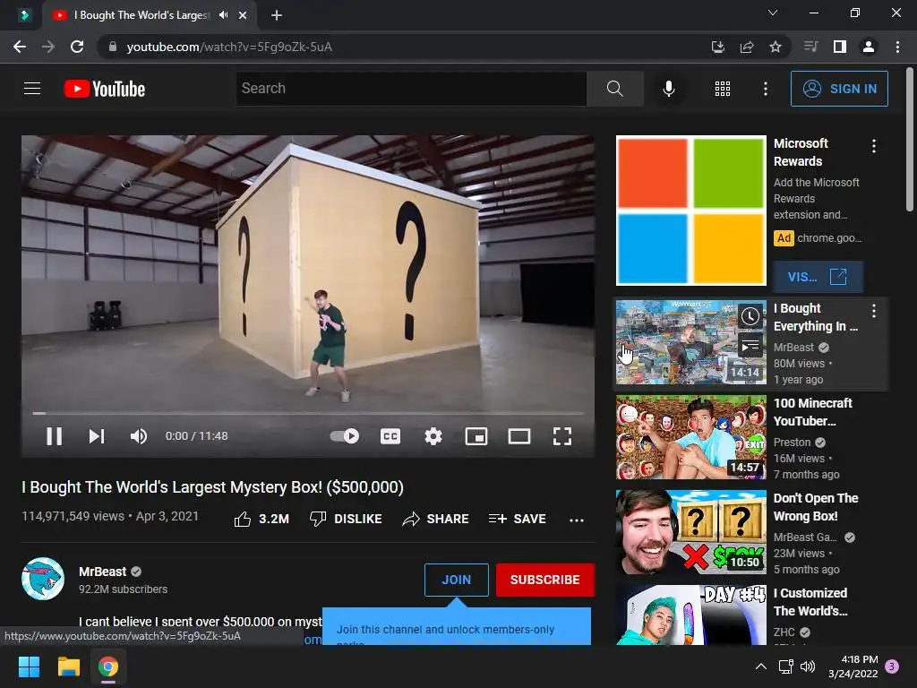This screenshot has width=917, height=688.
Task: Mute the tab via speaker icon
Action: point(223,15)
